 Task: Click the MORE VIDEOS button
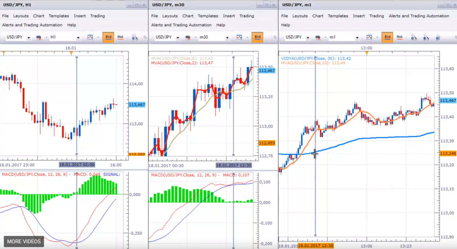(x=23, y=241)
